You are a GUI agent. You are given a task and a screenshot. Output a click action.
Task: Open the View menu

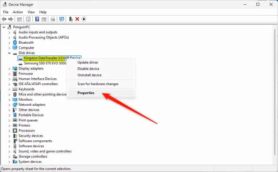(31, 12)
